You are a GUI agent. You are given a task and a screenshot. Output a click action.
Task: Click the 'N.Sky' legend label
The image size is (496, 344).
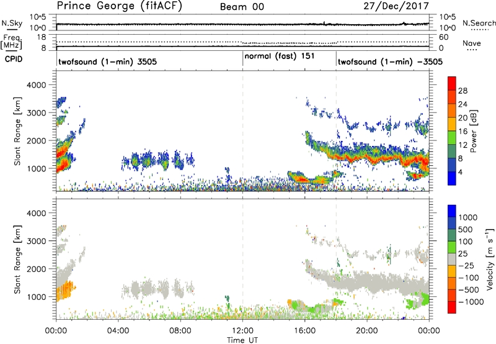coord(12,23)
